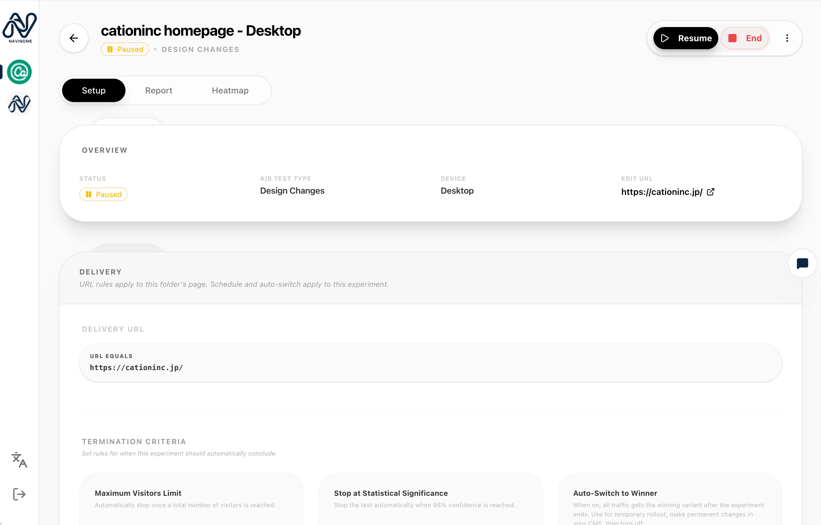Click the Paused badge under the page title
This screenshot has width=821, height=525.
coord(125,49)
